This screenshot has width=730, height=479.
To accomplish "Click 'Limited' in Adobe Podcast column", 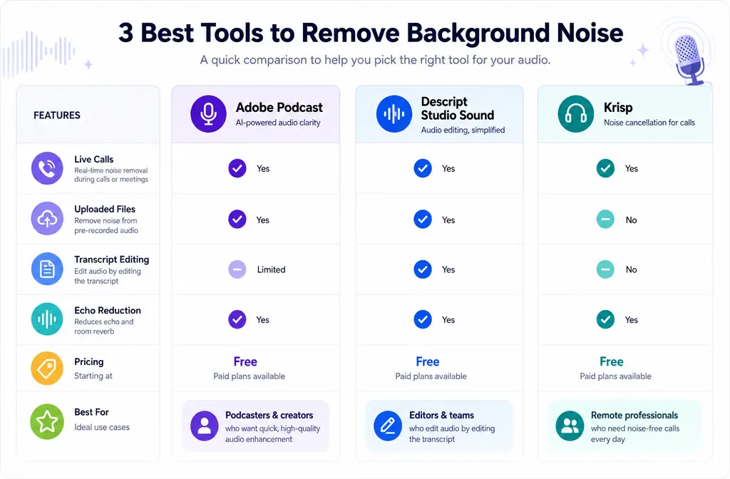I will tap(272, 269).
